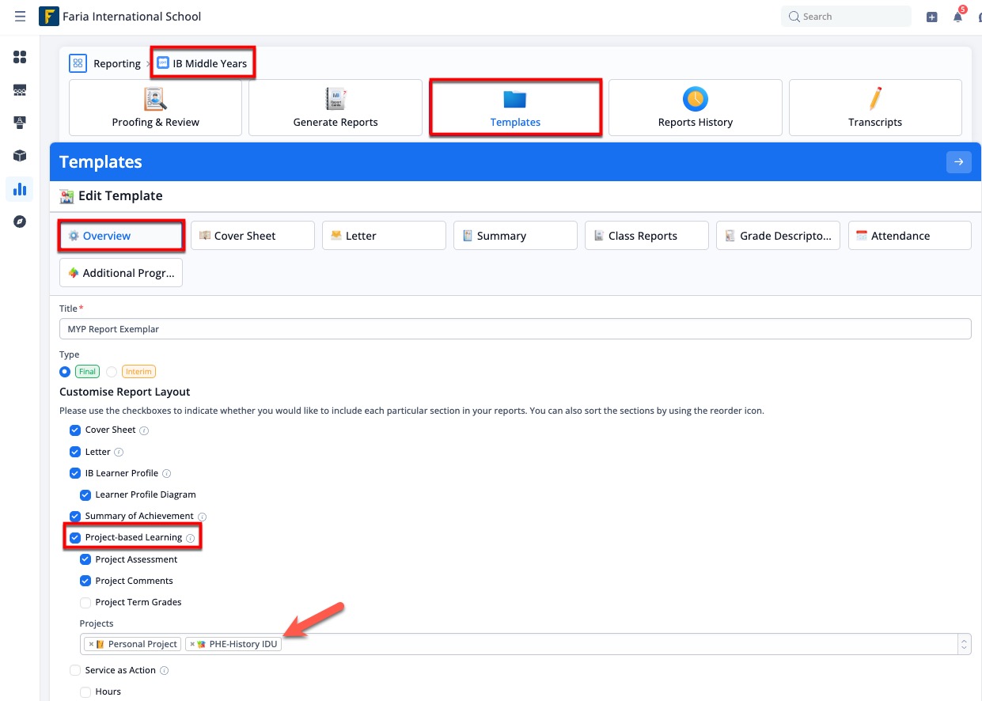
Task: Click info icon next to Project-based Learning
Action: point(191,538)
